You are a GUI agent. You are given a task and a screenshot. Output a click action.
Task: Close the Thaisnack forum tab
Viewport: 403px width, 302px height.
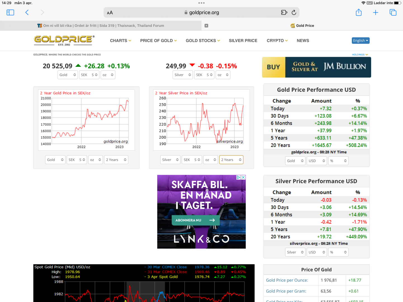(206, 26)
